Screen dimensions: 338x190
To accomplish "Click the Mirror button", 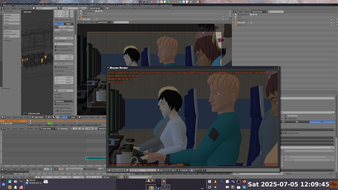I will (x=12, y=24).
